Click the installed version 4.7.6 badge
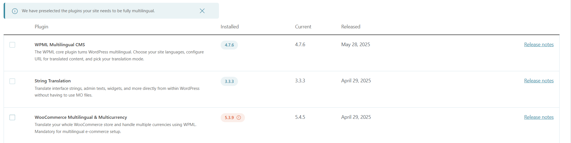Screen dimensions: 571x143 (x=229, y=45)
